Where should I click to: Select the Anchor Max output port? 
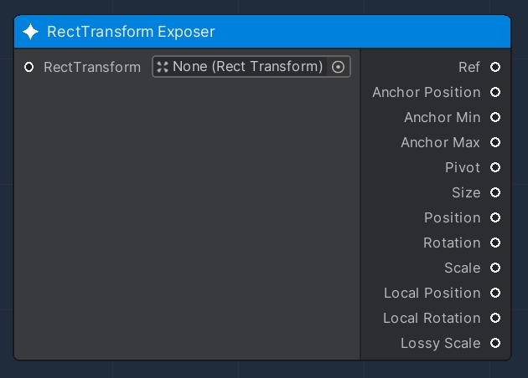click(495, 142)
